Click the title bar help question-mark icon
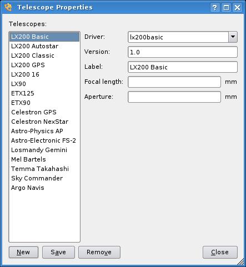The height and width of the screenshot is (267, 246). tap(215, 8)
